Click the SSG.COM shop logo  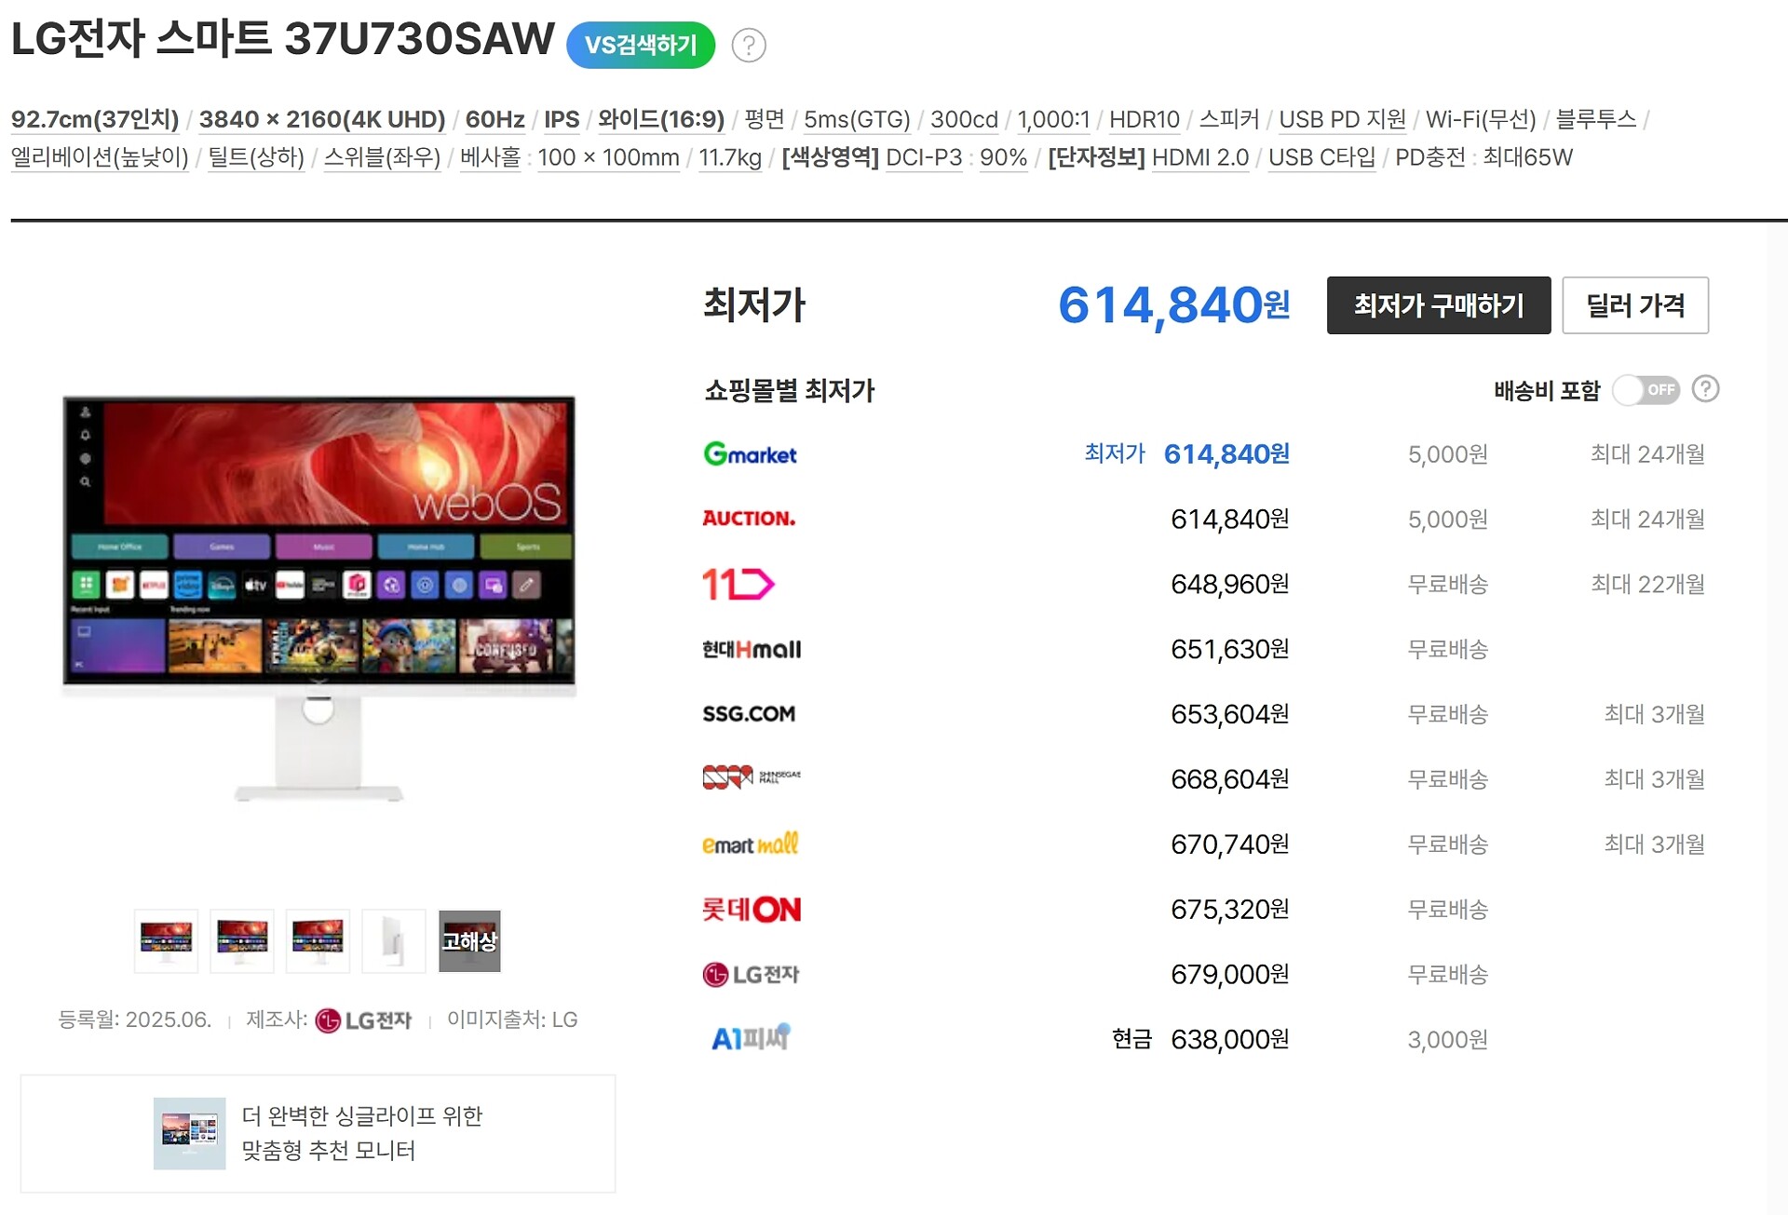click(x=749, y=714)
